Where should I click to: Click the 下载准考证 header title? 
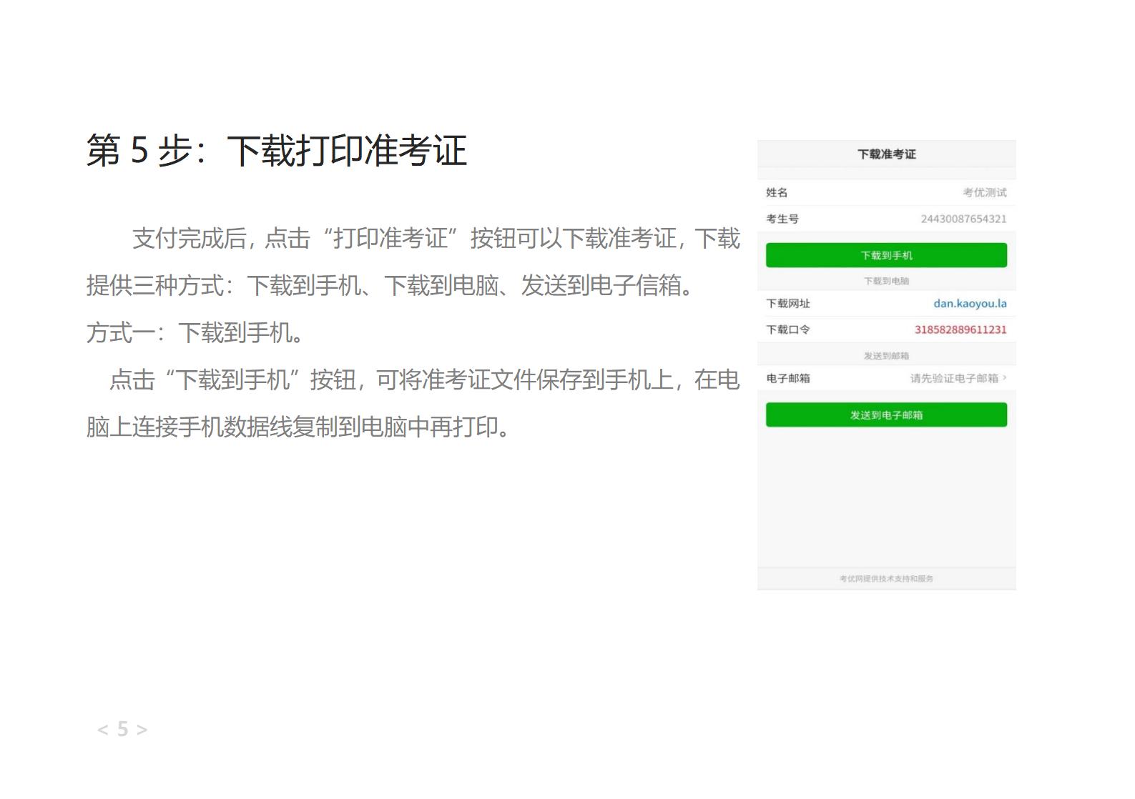coord(886,154)
